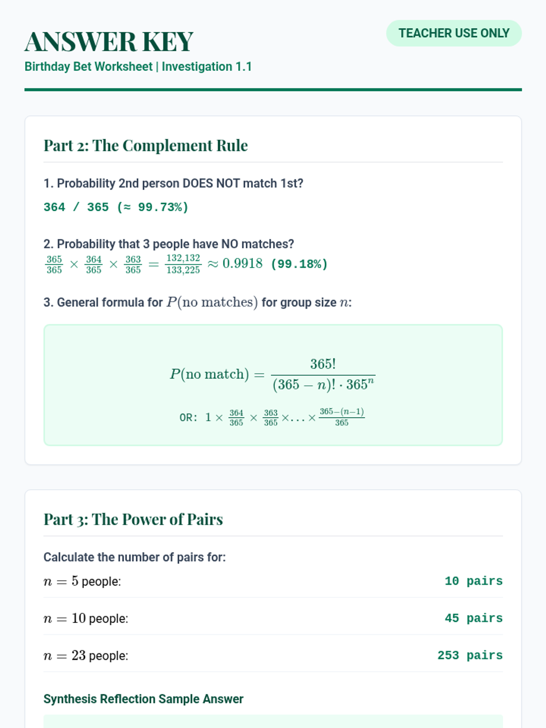Select the Part 3: The Power of Pairs heading
The image size is (546, 728).
click(x=133, y=519)
